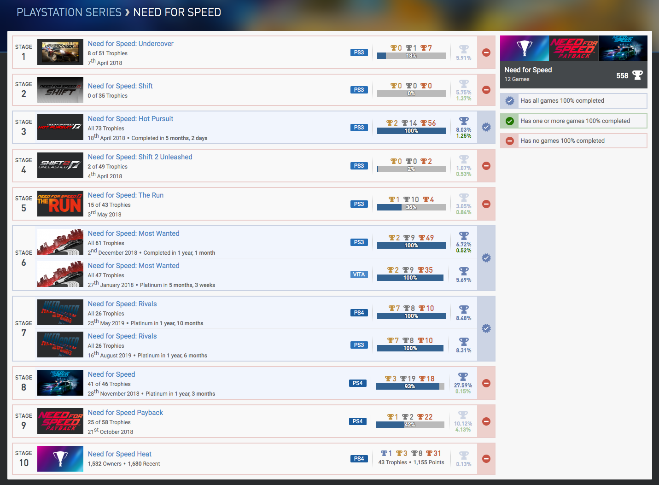Click the Undercover 13% progress bar
Screen dimensions: 659x485
tap(411, 56)
